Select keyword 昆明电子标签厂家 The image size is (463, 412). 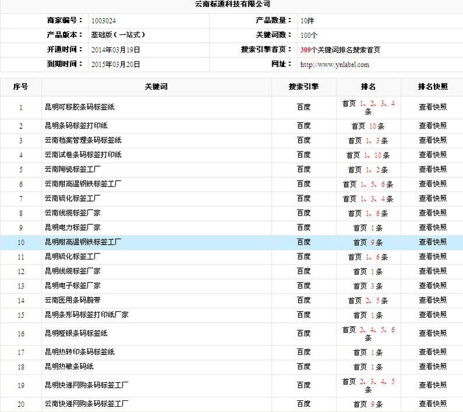[73, 286]
